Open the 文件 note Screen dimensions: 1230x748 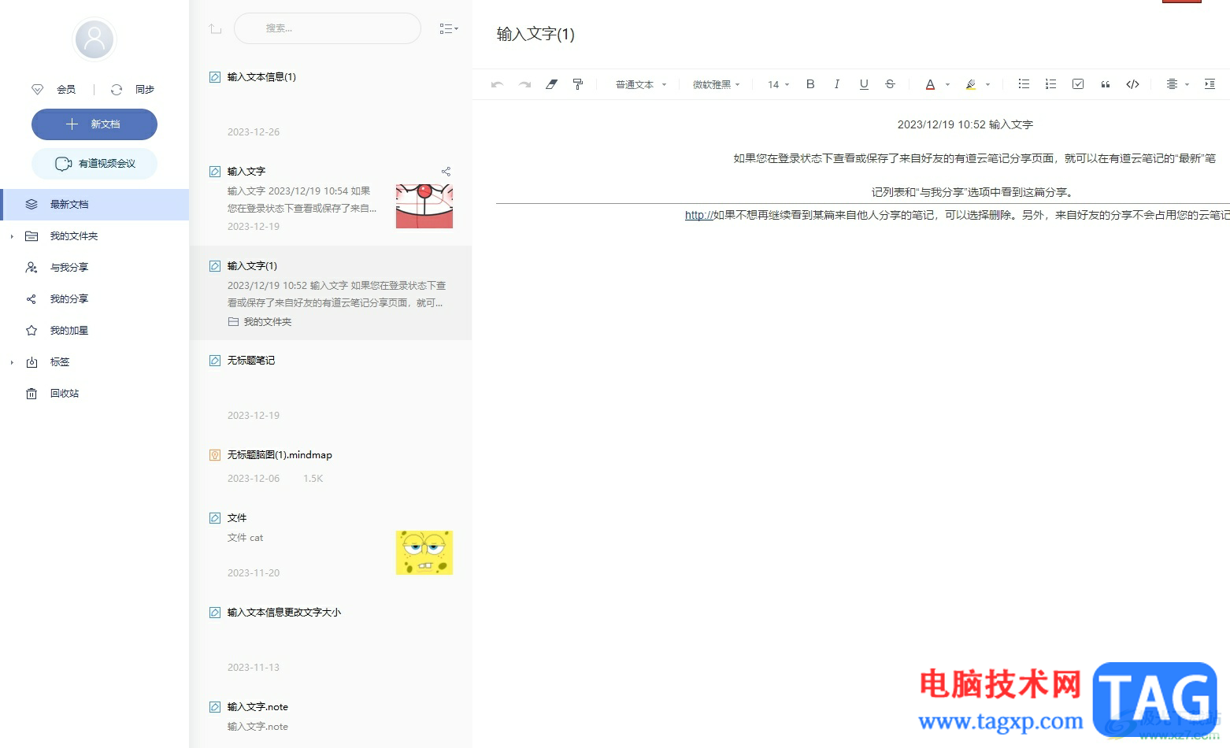(331, 545)
